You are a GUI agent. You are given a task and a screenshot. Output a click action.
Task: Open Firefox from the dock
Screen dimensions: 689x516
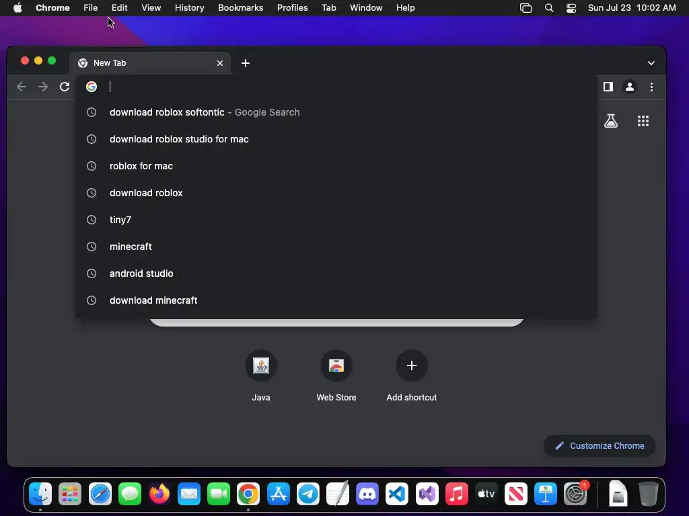159,494
